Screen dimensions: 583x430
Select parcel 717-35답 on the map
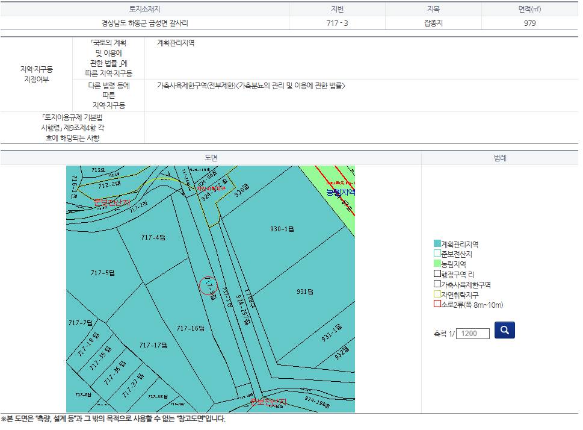click(x=100, y=358)
